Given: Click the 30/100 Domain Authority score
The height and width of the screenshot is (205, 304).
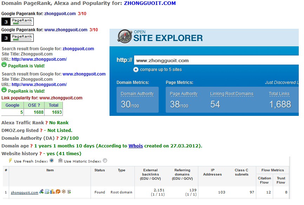Looking at the screenshot, I should 130,104.
